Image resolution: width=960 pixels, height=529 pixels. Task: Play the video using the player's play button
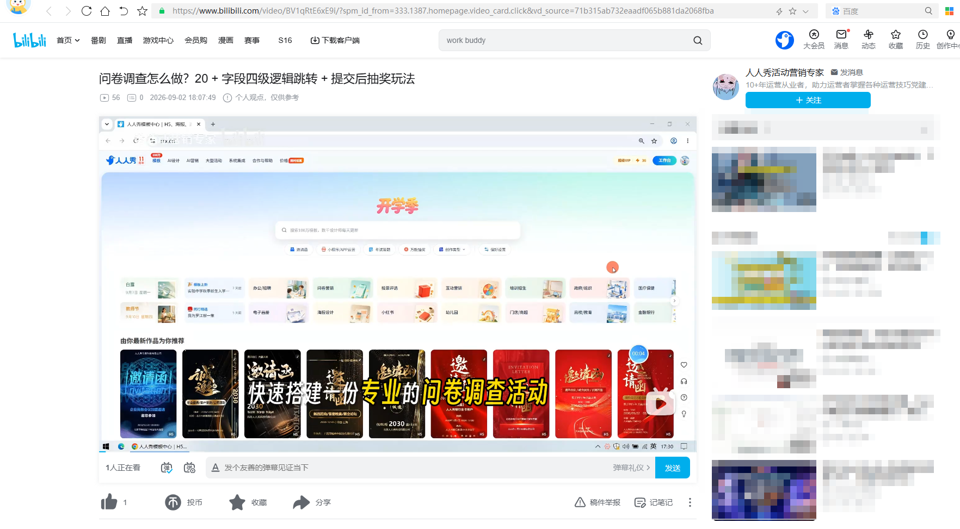coord(660,403)
